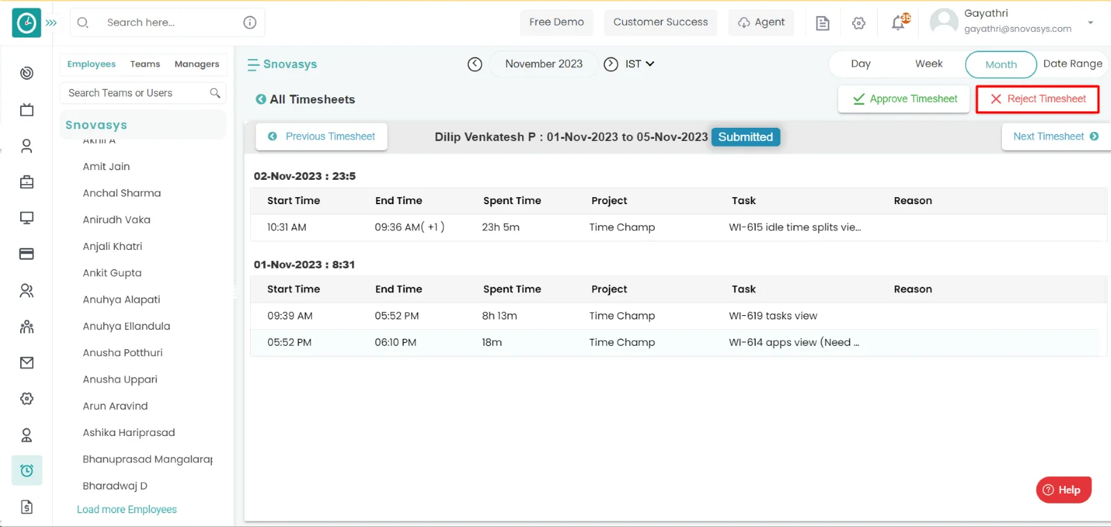Select employee Ashika Hariprasad
1111x527 pixels.
[129, 433]
